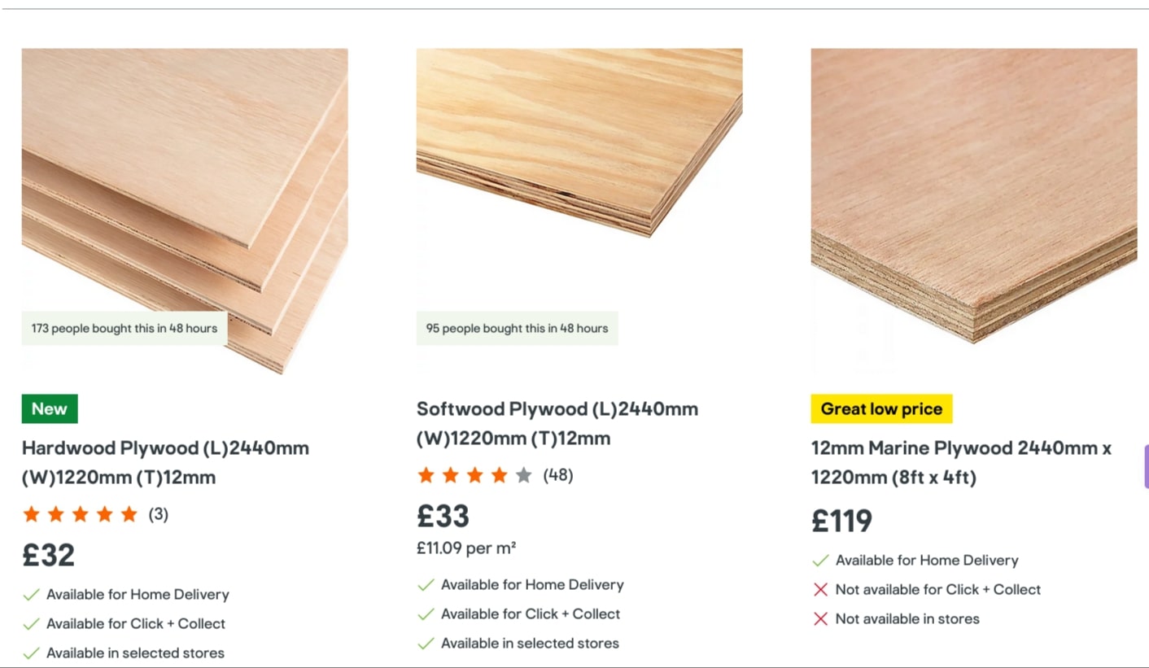This screenshot has width=1149, height=668.
Task: Click Hardwood Plywood's Click + Collect green checkmark
Action: 31,624
